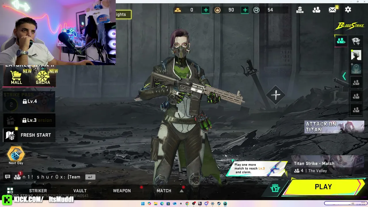
Task: Open the Fresh Start event
Action: [29, 135]
